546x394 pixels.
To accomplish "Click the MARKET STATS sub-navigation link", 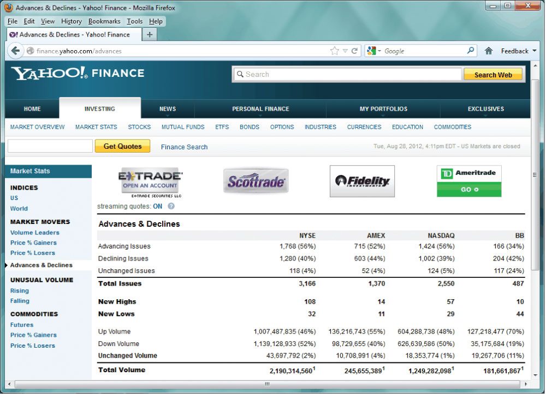I will (96, 127).
